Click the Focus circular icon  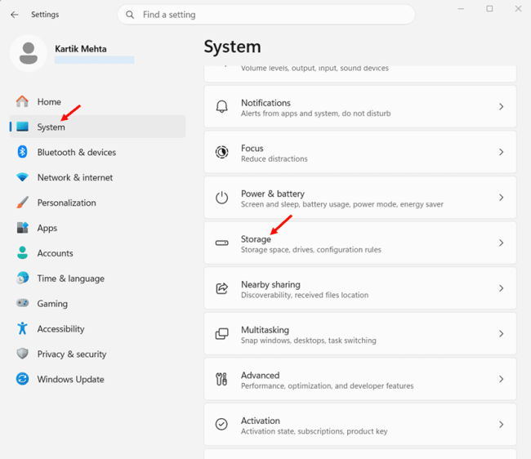[x=222, y=152]
